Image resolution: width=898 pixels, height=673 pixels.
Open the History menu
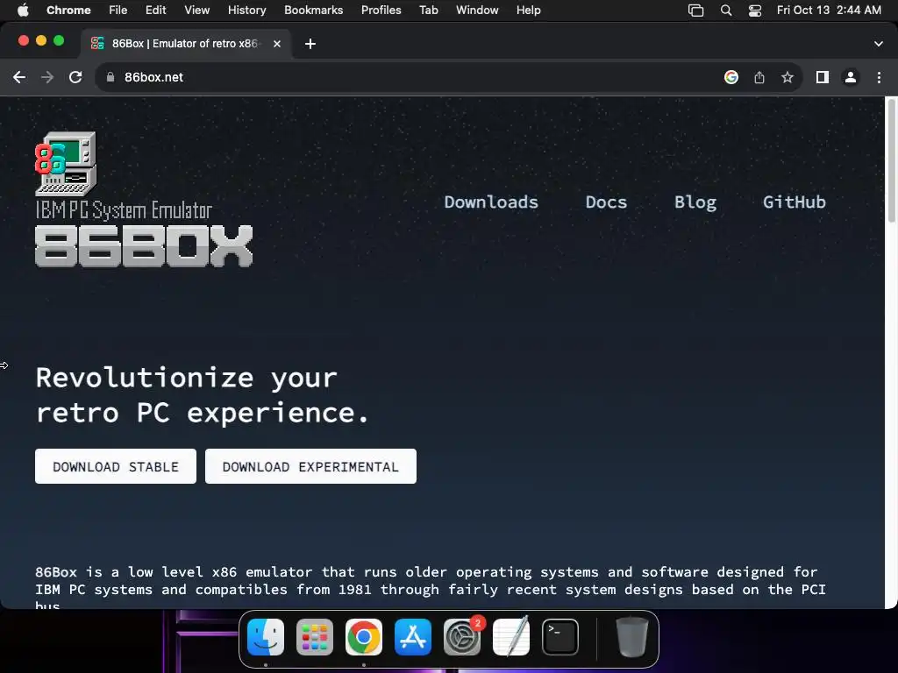pyautogui.click(x=246, y=11)
